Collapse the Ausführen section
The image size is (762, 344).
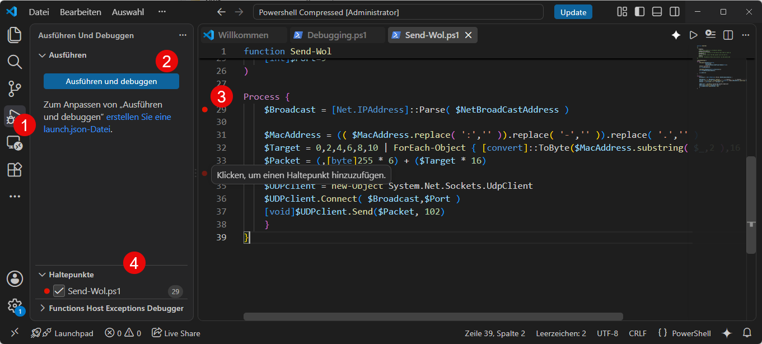(x=42, y=55)
